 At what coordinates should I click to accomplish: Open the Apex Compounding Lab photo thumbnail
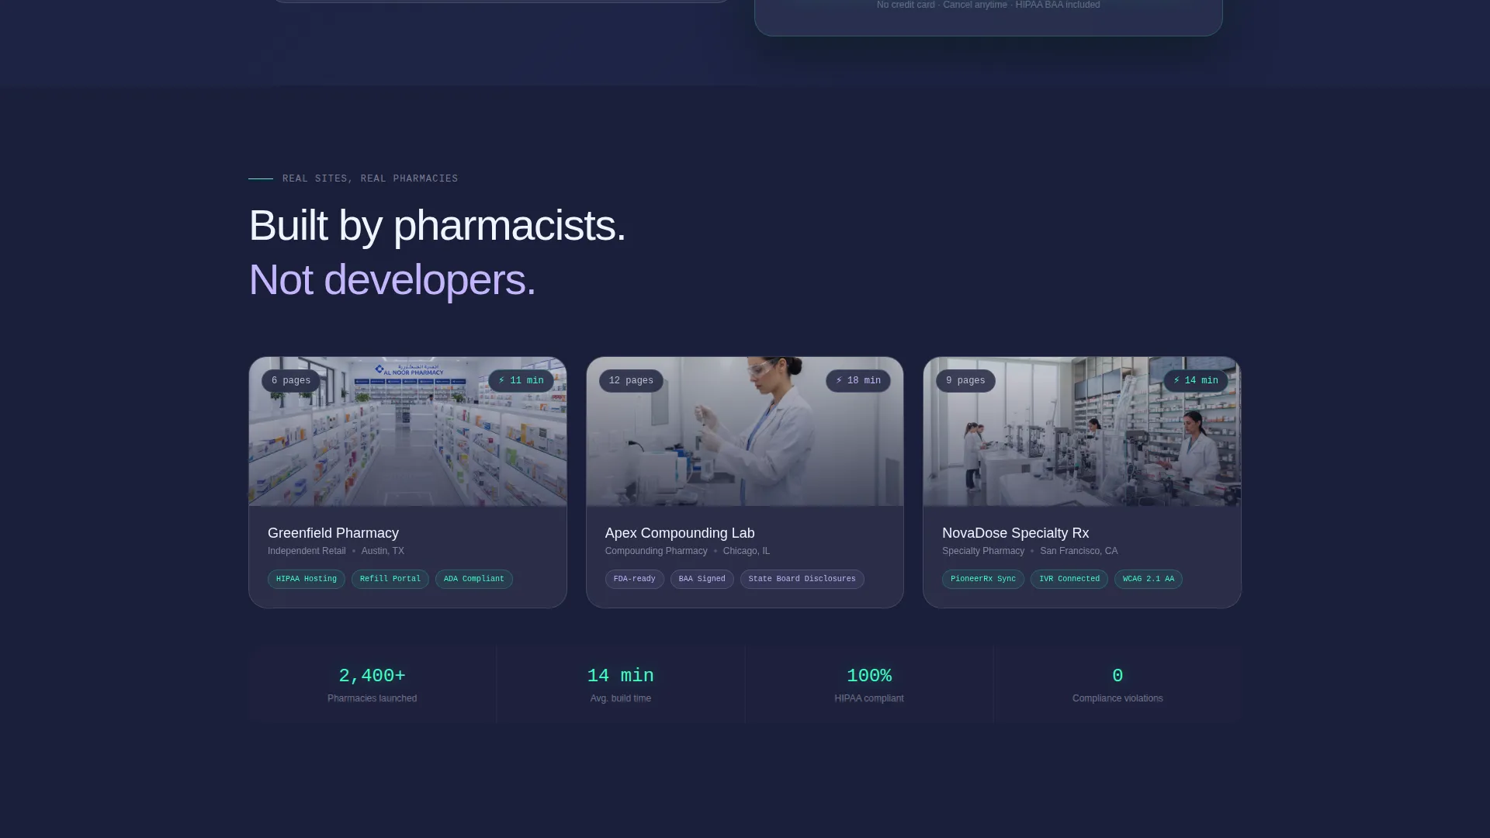click(x=745, y=431)
